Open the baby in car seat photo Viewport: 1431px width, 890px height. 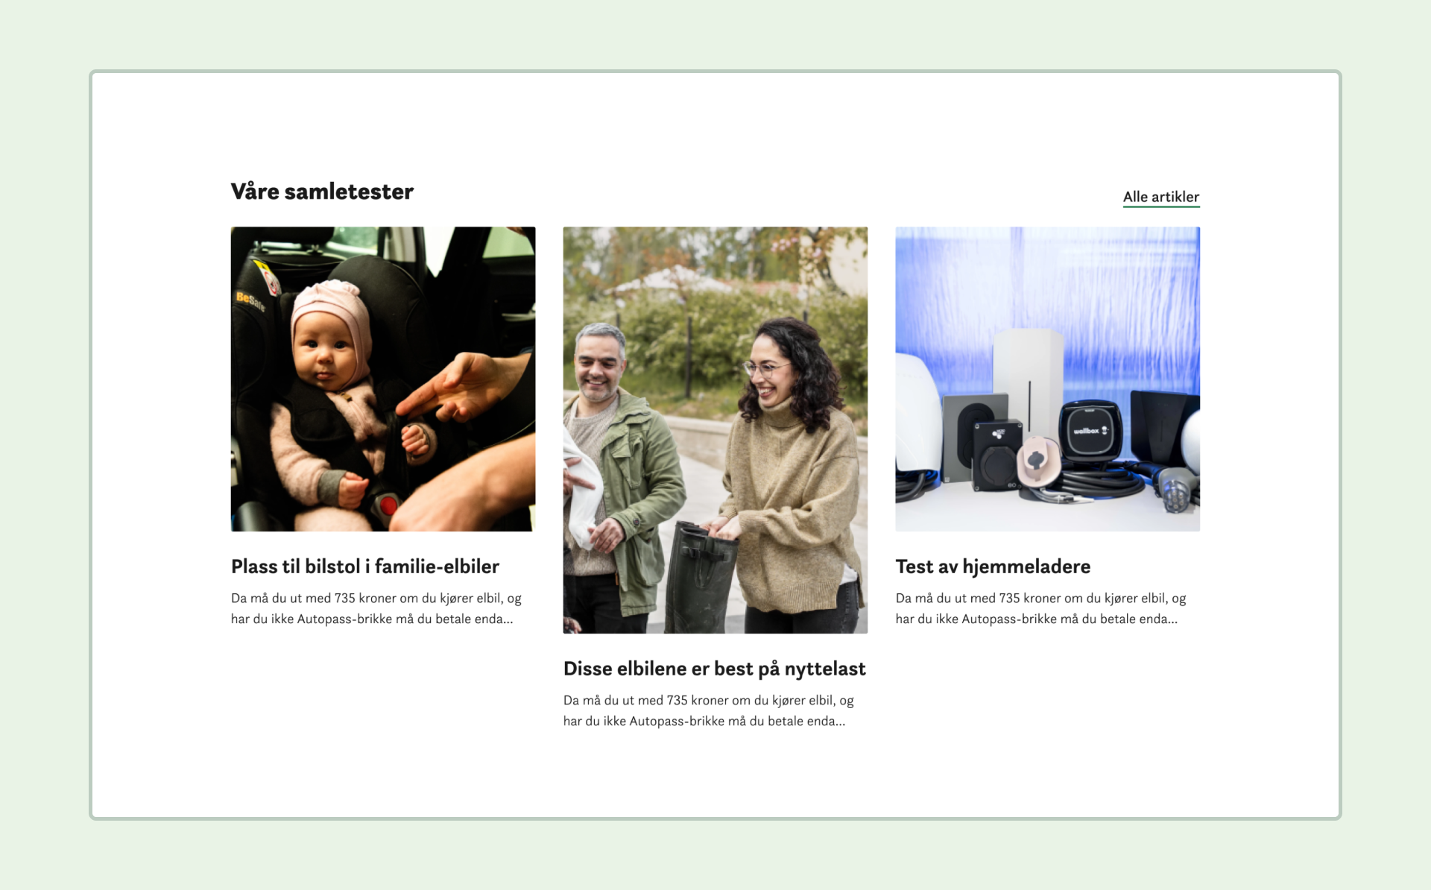tap(383, 379)
